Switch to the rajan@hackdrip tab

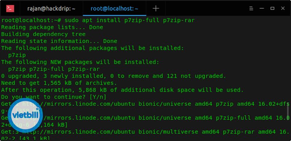click(x=51, y=8)
